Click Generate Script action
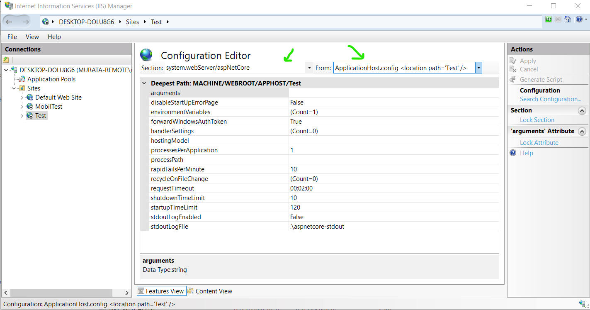590x310 pixels. pyautogui.click(x=541, y=79)
